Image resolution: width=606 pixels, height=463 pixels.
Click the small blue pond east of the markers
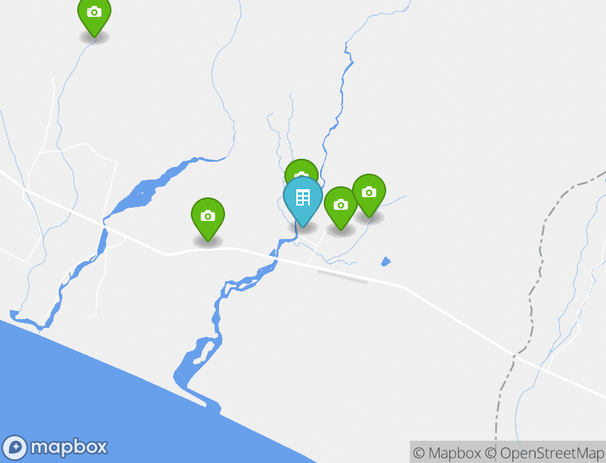coord(385,262)
